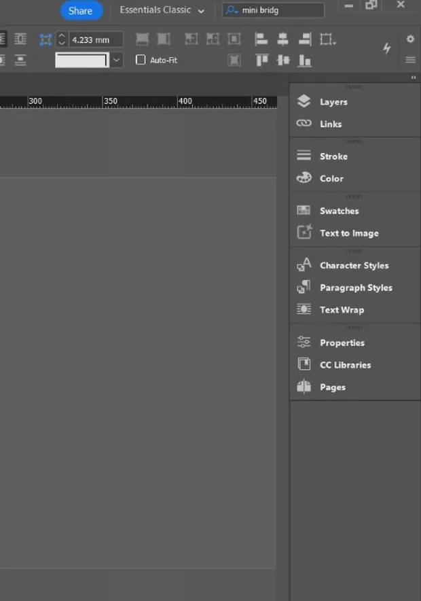
Task: Open the Swatches panel
Action: point(338,211)
